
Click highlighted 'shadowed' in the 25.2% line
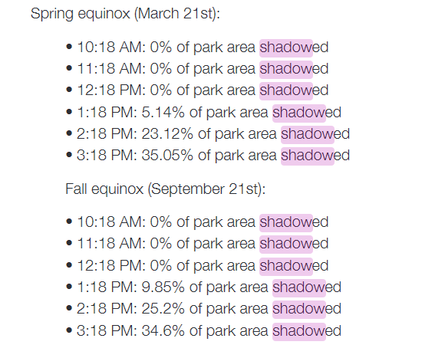pos(307,309)
